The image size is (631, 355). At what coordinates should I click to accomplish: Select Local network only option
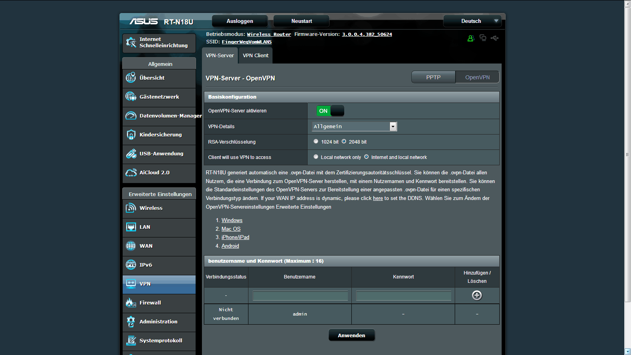click(316, 157)
